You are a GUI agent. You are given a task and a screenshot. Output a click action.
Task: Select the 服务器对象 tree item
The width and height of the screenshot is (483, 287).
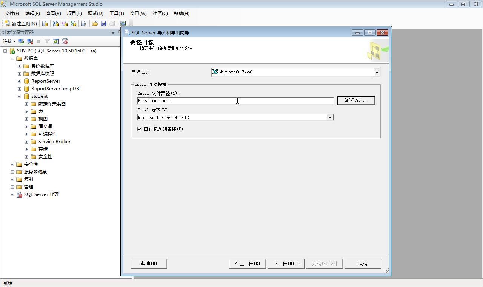click(35, 172)
